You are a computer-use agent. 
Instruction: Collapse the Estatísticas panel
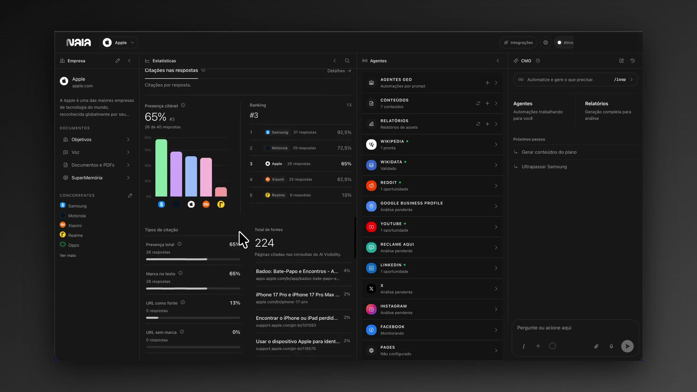[x=335, y=61]
